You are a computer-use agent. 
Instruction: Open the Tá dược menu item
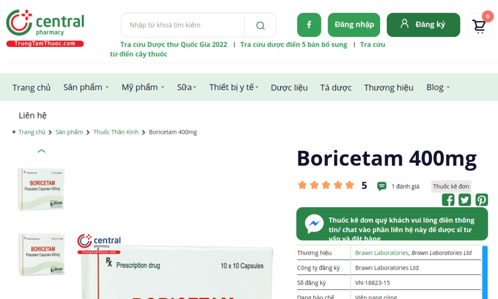(336, 88)
